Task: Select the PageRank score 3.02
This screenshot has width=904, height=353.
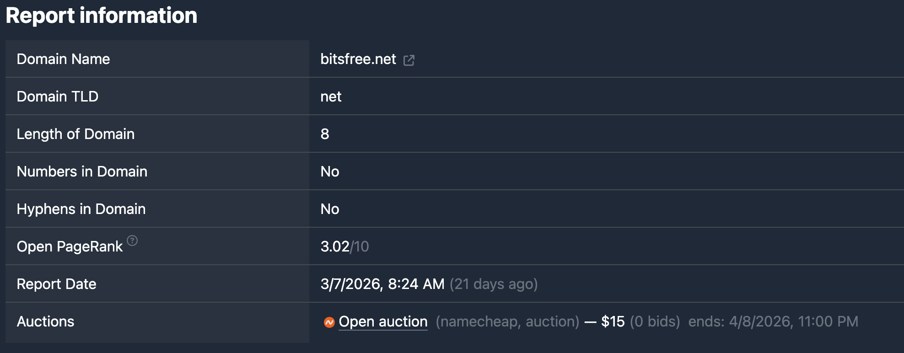Action: tap(334, 246)
